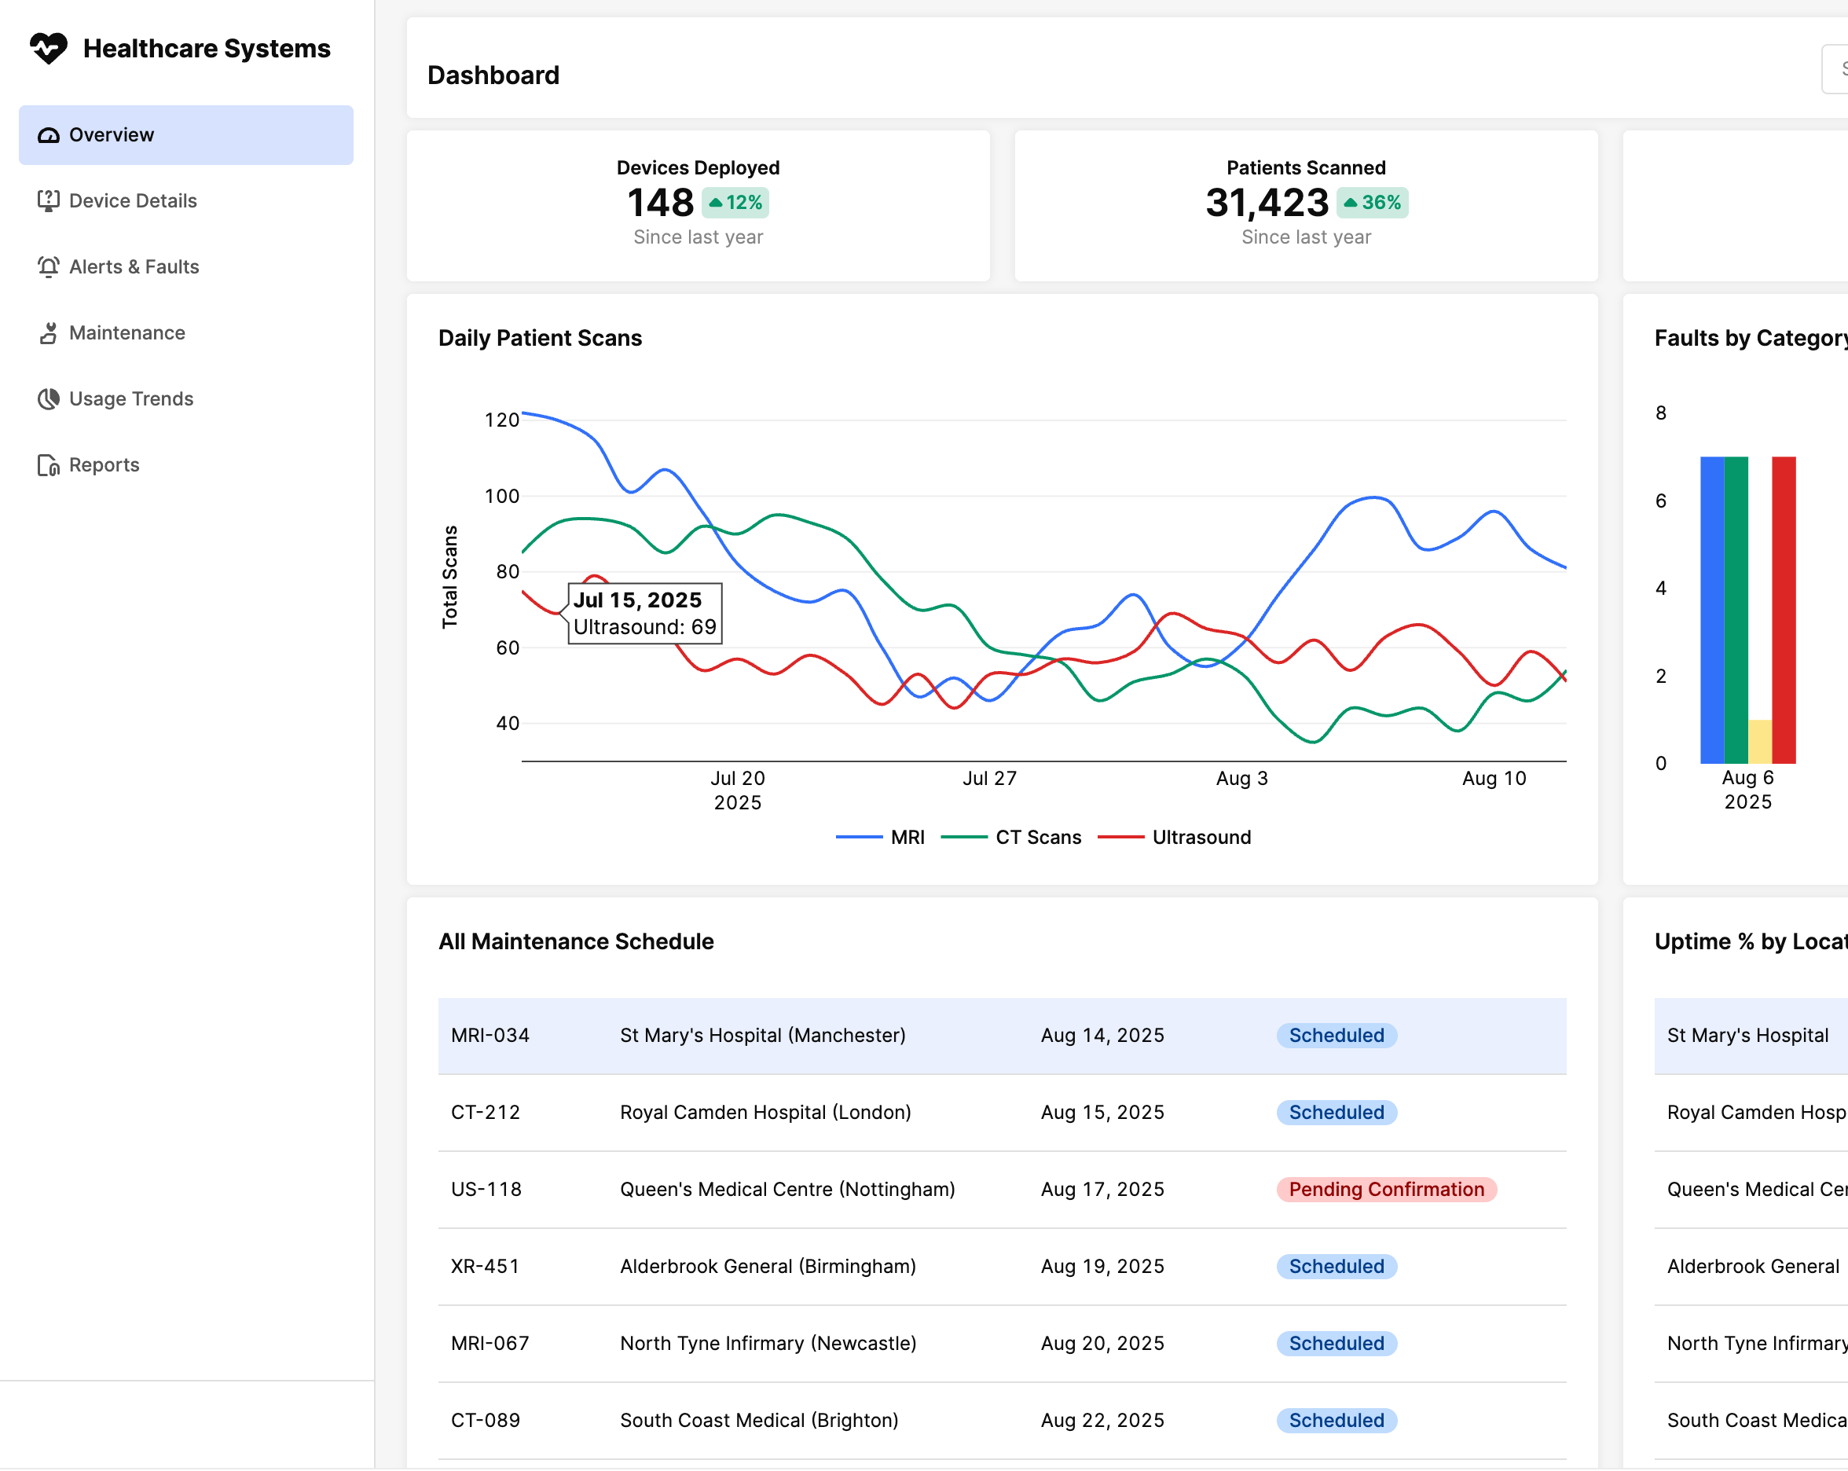Click the yellow bar in Faults by Category

1760,742
